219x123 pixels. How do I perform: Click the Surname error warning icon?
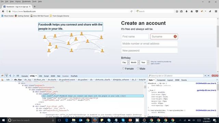point(175,37)
